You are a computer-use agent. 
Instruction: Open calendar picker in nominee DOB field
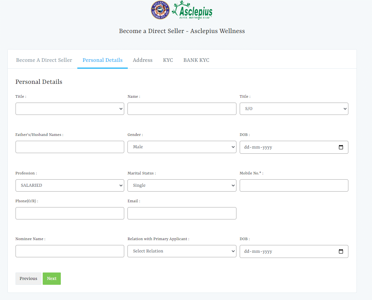[x=341, y=251]
